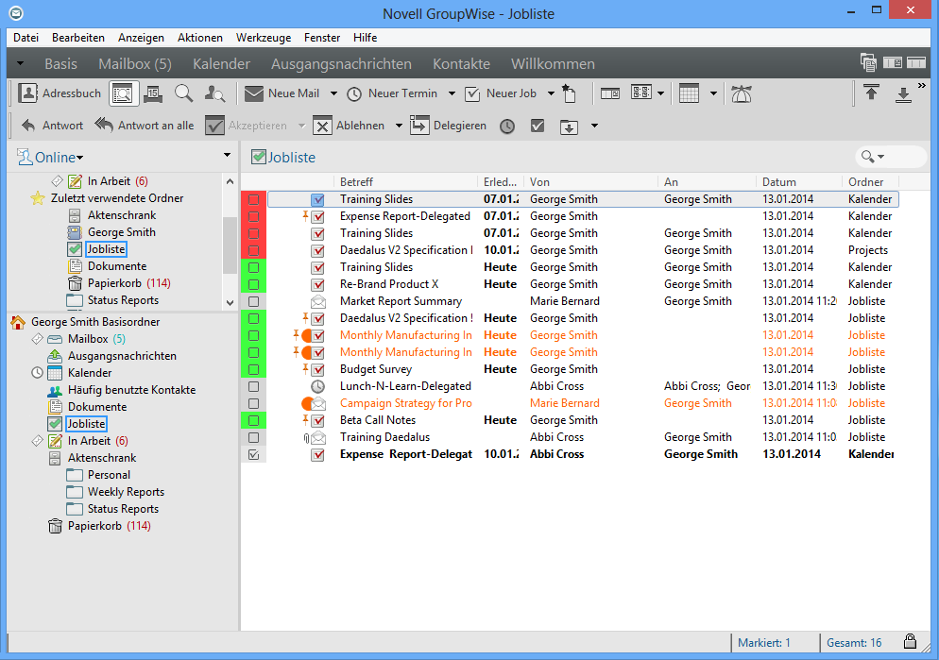Open the Adressbuch address book
The width and height of the screenshot is (939, 660).
(x=60, y=93)
